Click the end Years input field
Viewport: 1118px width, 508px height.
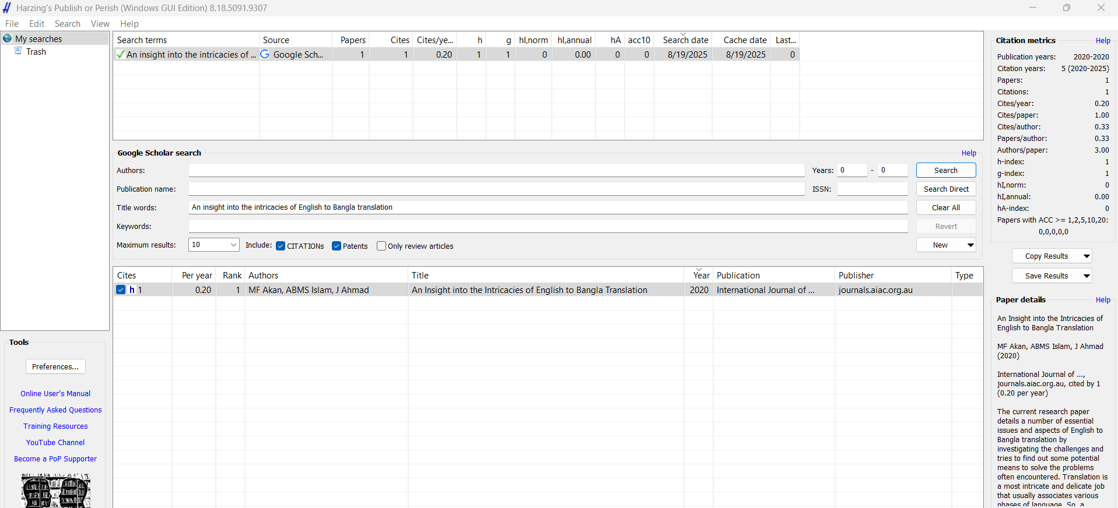893,170
